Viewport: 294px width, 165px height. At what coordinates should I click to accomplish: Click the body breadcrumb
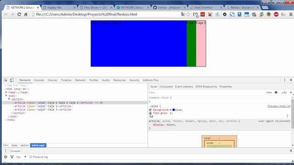coord(14,145)
